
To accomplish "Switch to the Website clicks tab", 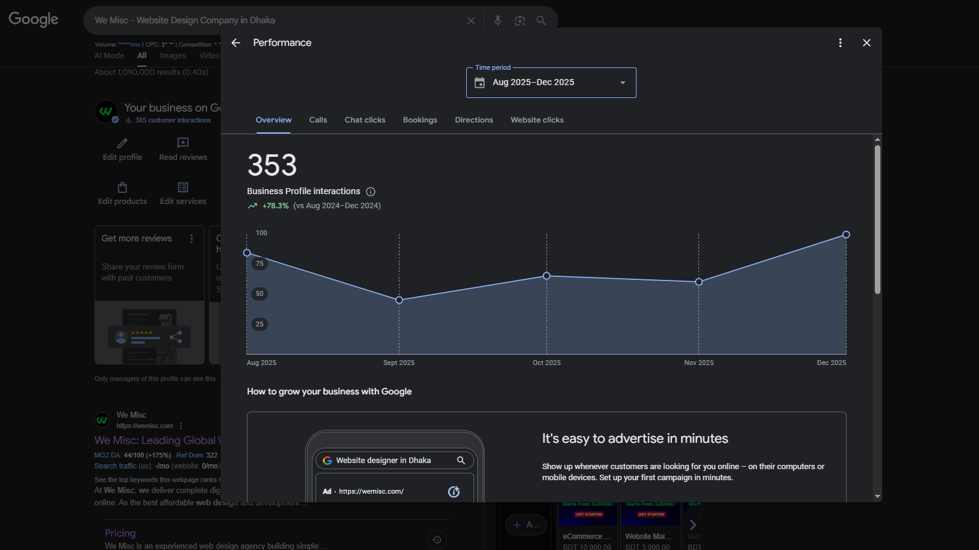I will (x=537, y=120).
